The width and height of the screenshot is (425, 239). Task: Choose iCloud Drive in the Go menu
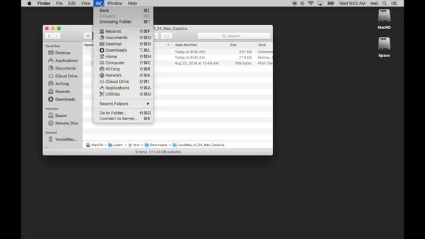[124, 81]
